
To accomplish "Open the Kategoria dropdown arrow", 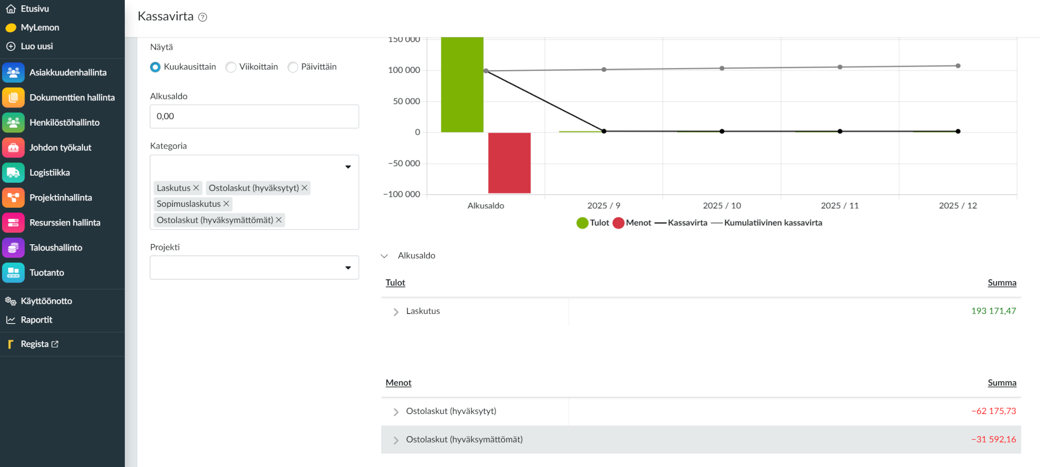I will (348, 167).
